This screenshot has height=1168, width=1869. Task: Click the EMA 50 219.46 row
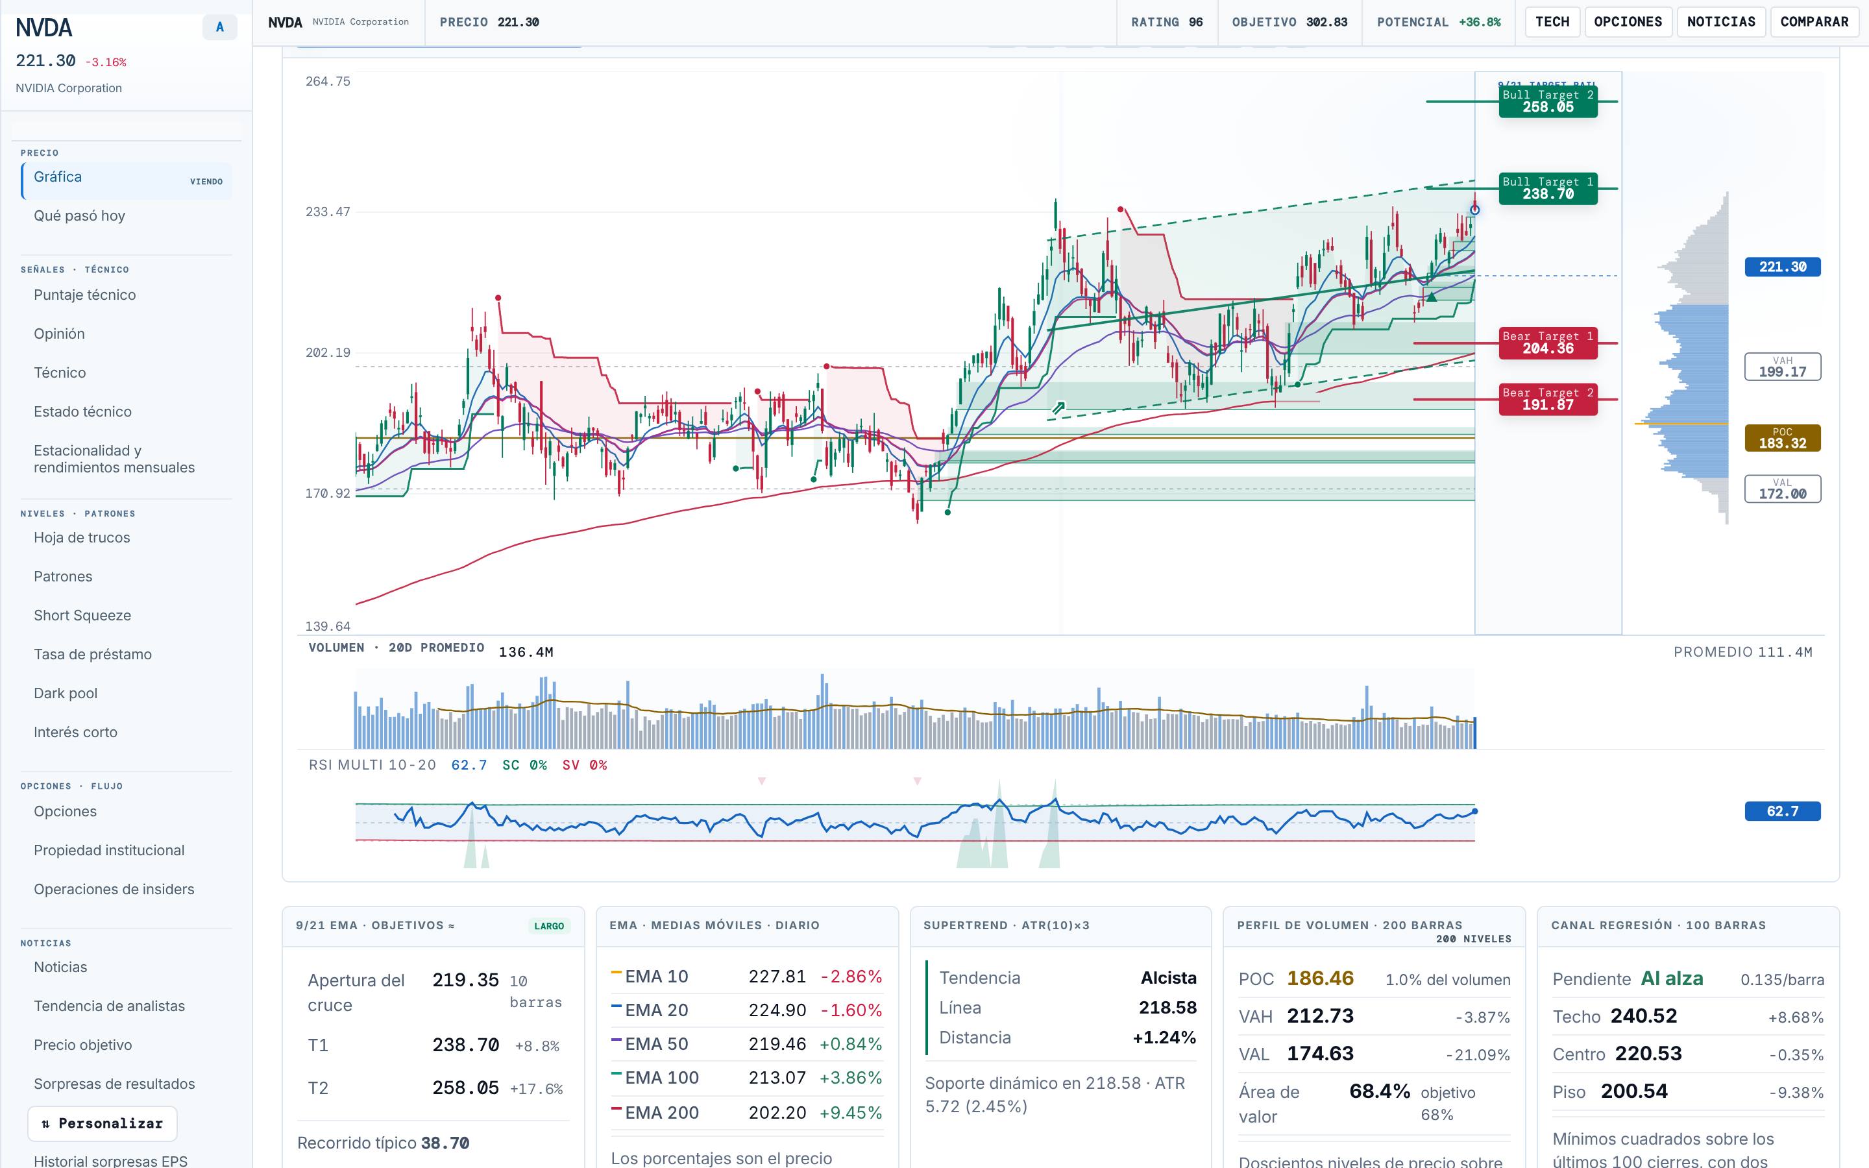(747, 1045)
